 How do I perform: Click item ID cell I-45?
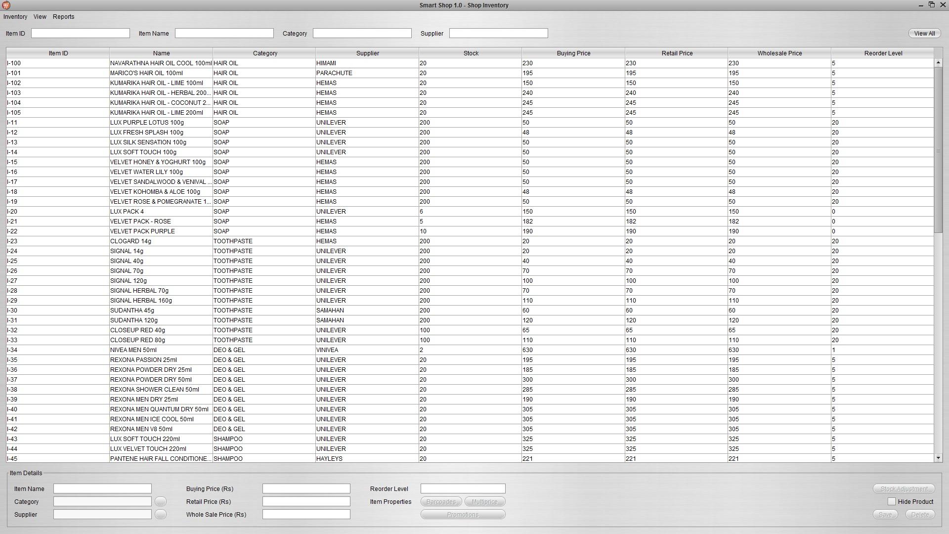coord(58,458)
